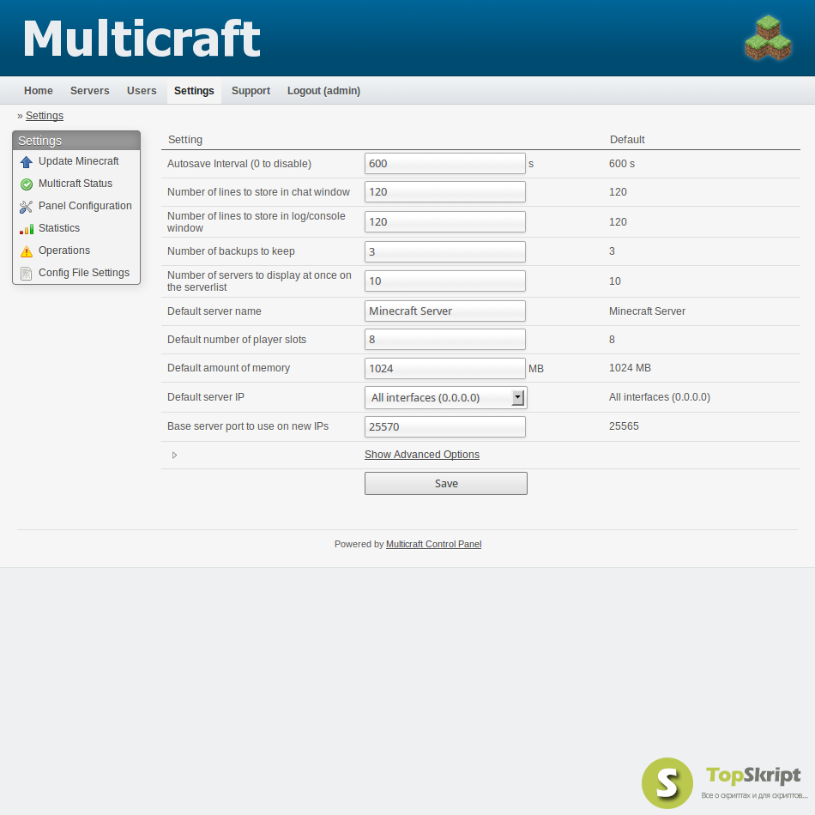Expand advanced options with the triangle arrow

click(175, 456)
